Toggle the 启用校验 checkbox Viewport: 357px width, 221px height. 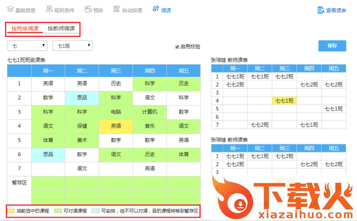(x=177, y=47)
